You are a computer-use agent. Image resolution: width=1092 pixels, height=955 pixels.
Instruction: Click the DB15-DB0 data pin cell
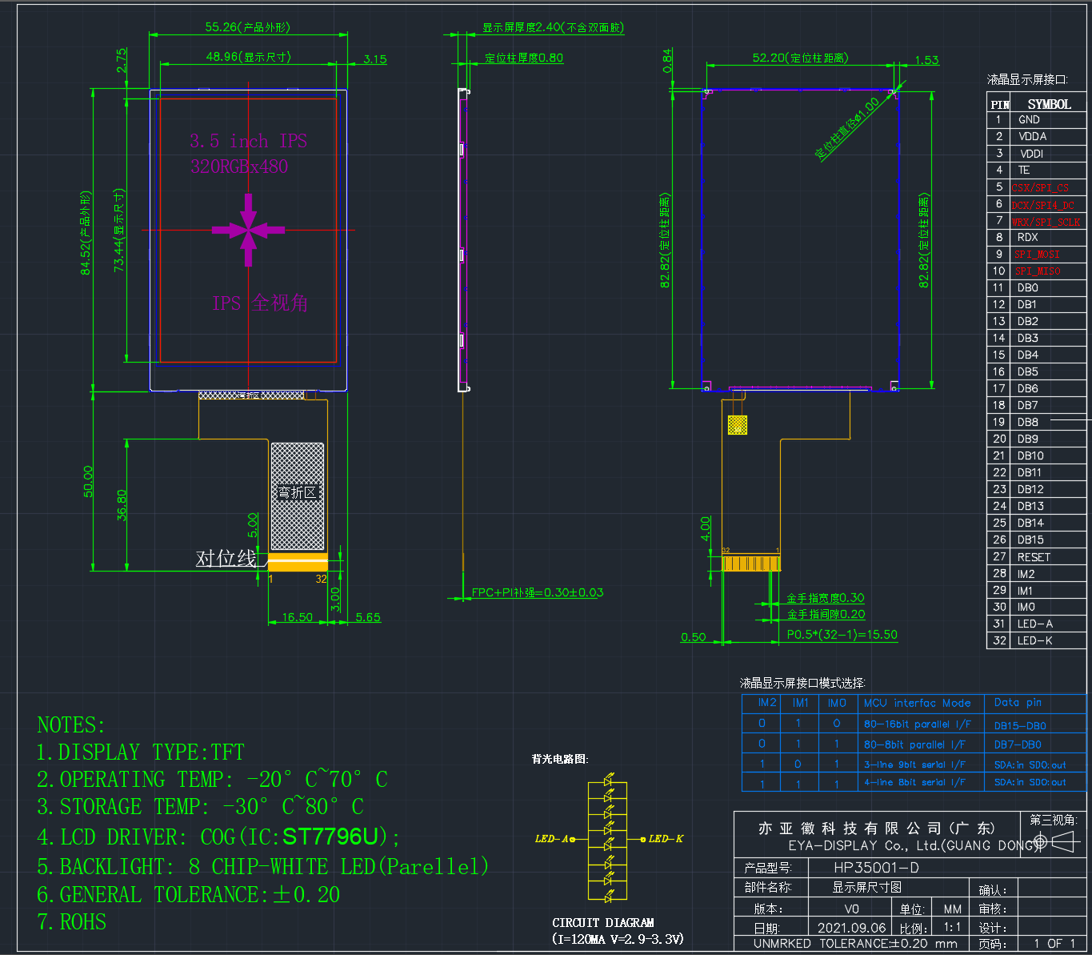click(1020, 725)
